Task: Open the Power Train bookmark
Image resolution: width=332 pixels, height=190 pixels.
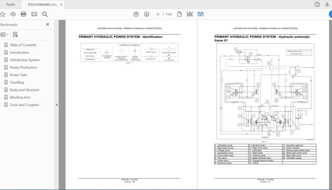Action: (x=18, y=75)
